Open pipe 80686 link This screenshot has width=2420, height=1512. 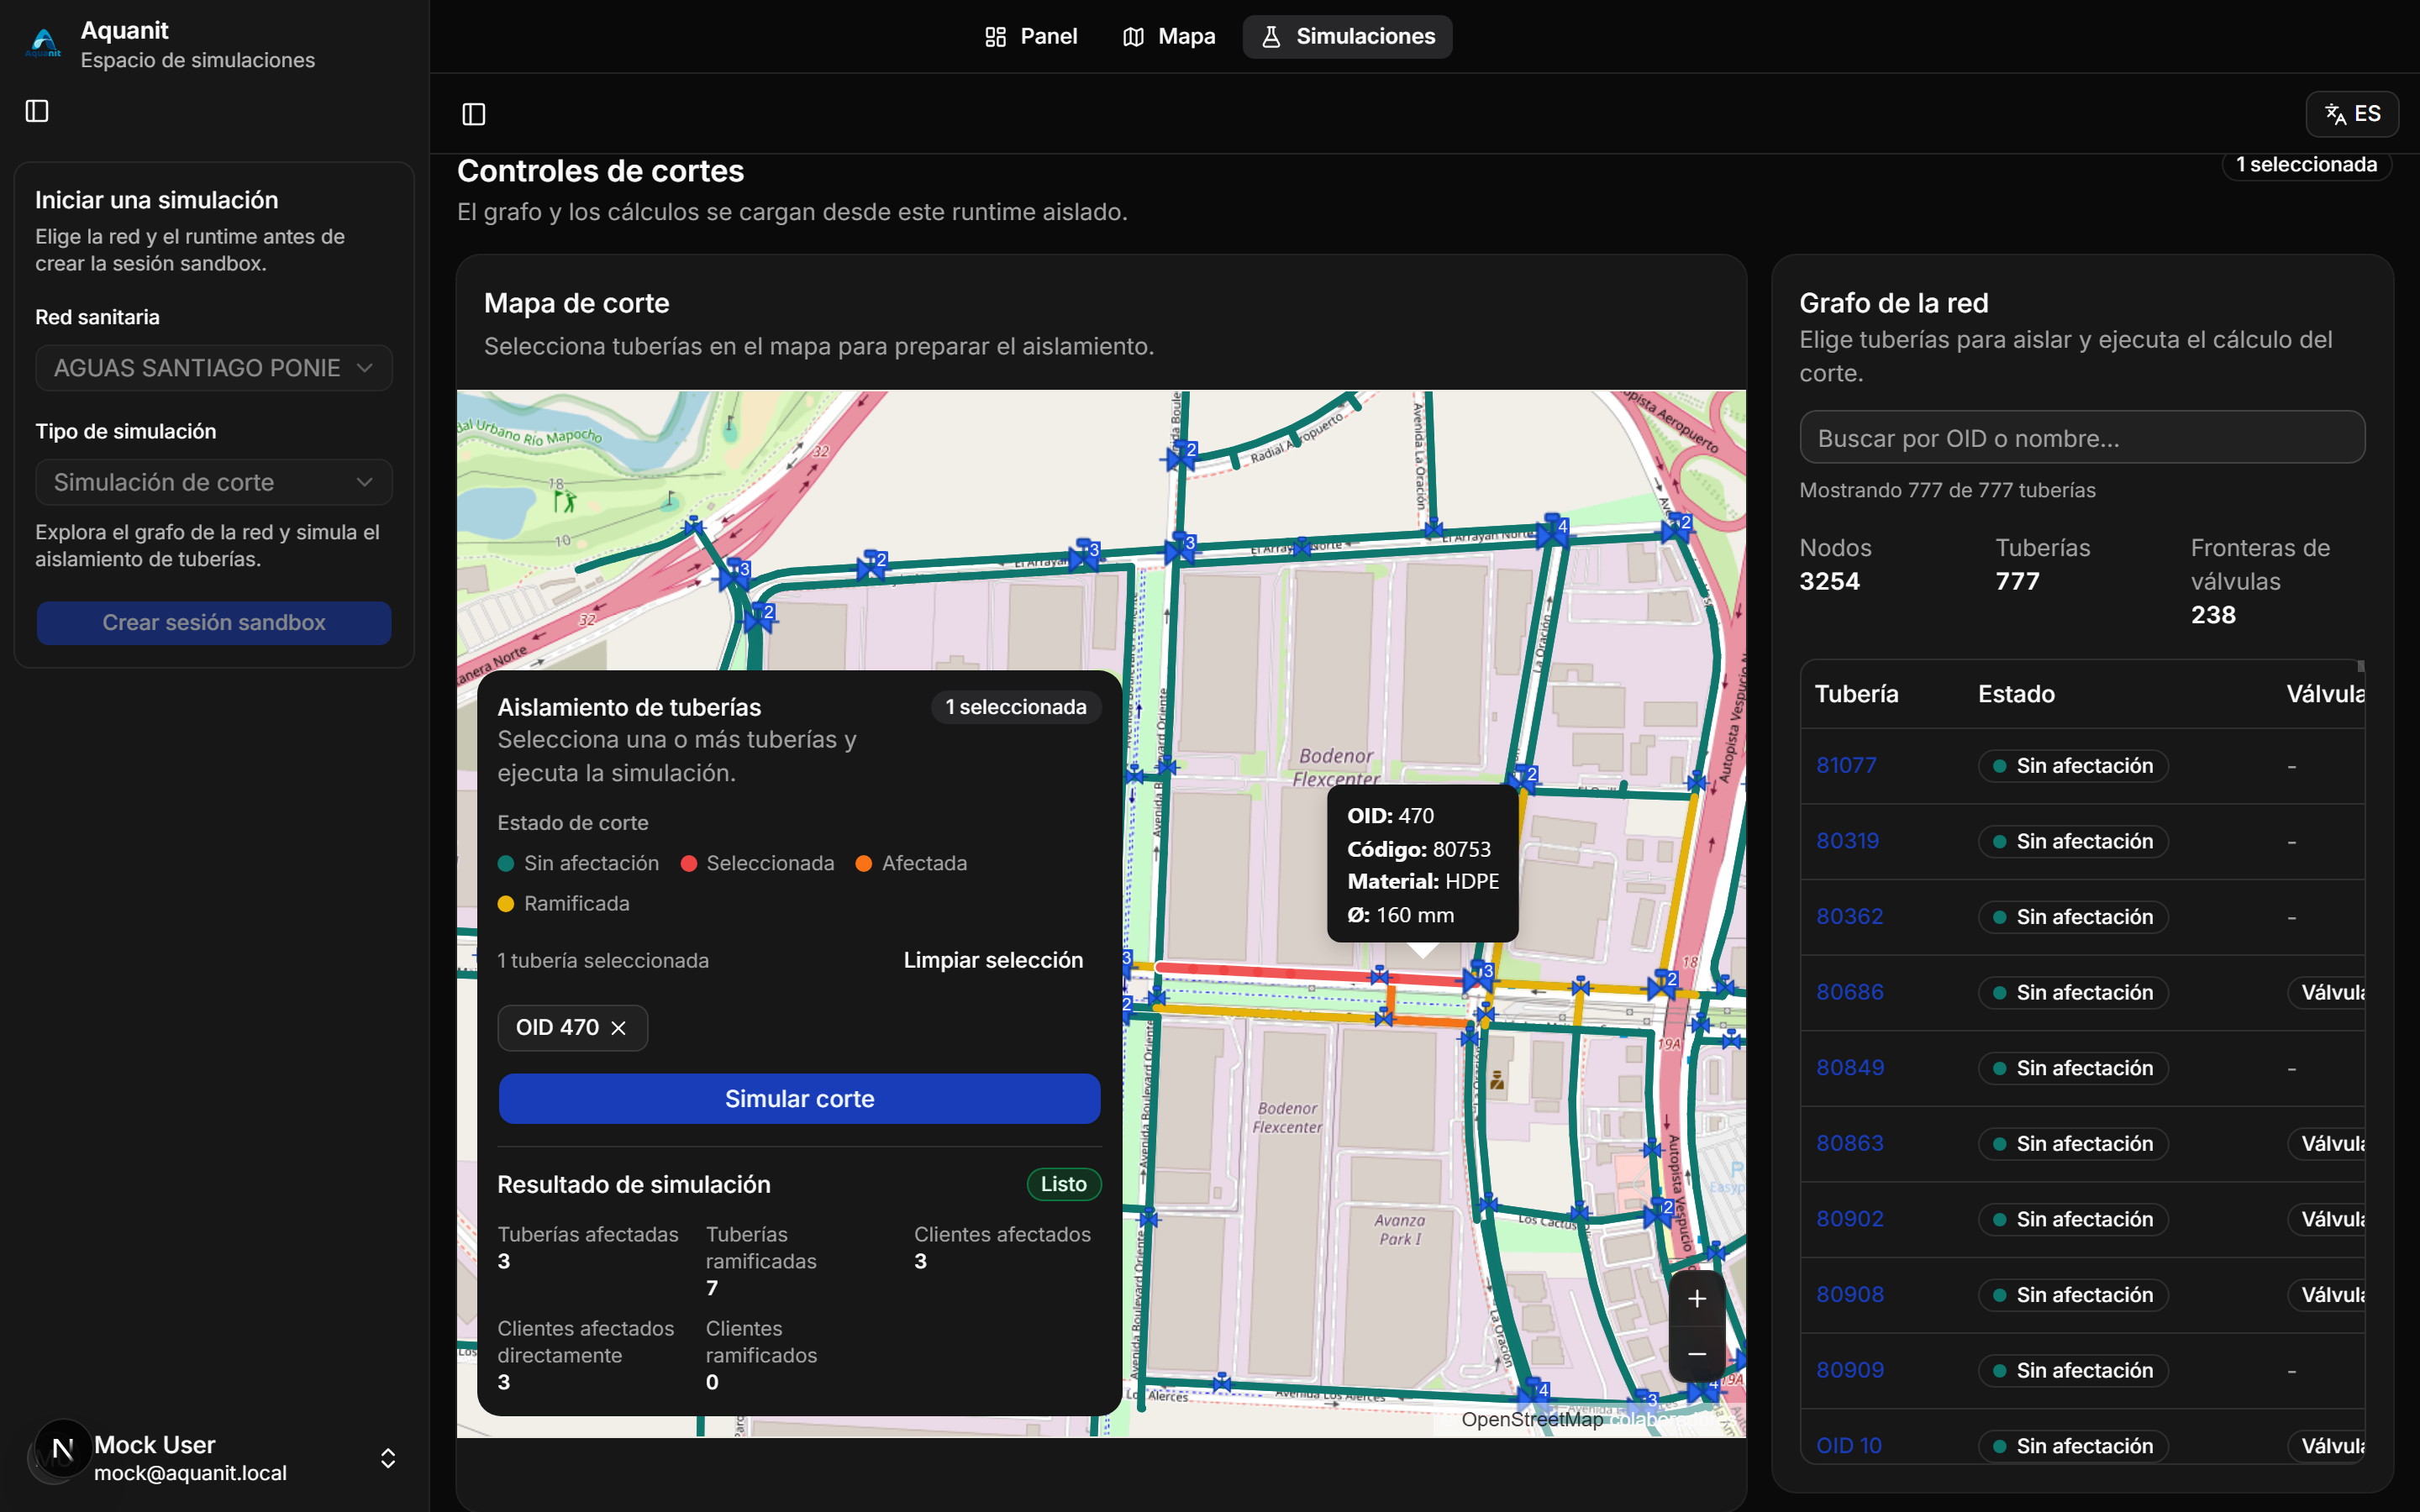(x=1849, y=992)
